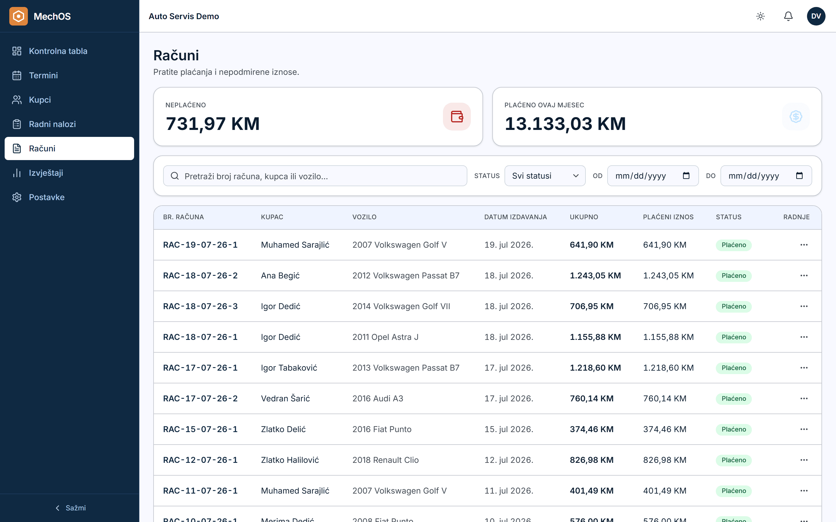Open invoice RAC-15-07-26-1 for Zlatko Delić
Viewport: 836px width, 522px height.
200,429
